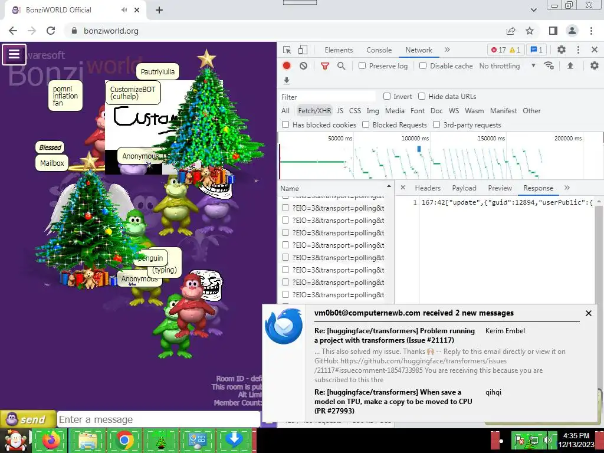Click the Santa Start button
604x453 pixels.
15,440
